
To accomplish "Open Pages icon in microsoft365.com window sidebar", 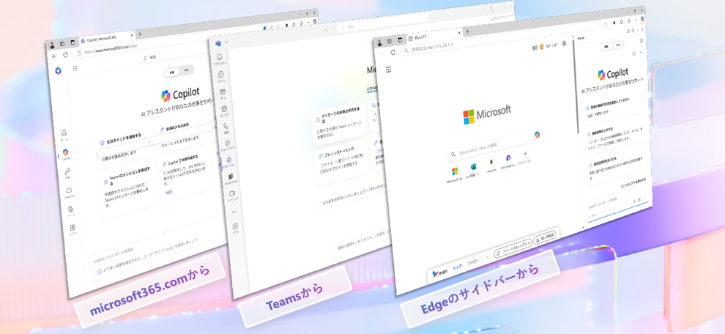I will pyautogui.click(x=71, y=209).
